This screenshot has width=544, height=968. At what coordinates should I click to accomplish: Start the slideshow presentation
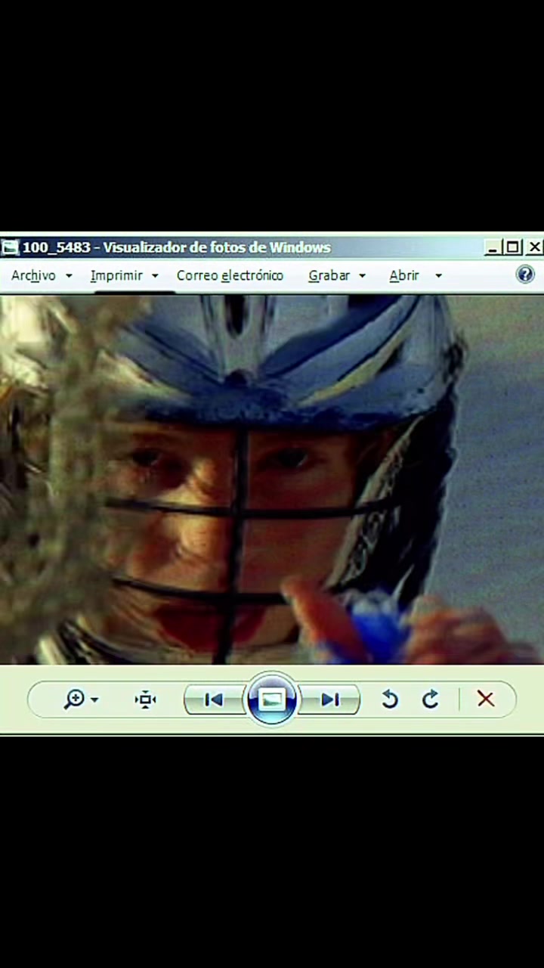pos(272,699)
